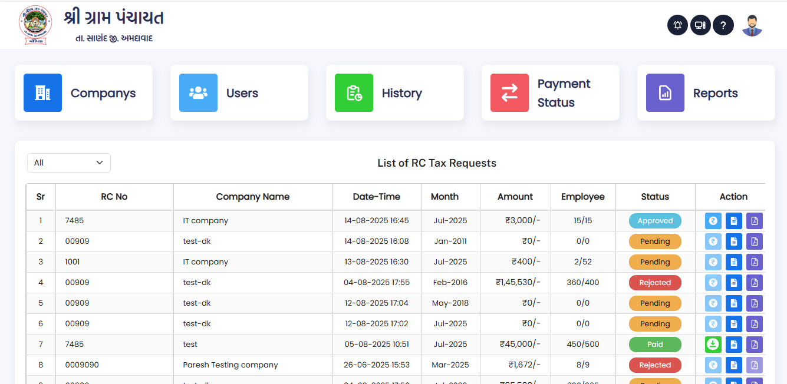The image size is (787, 384).
Task: Click the green download icon on the Paid row
Action: [x=713, y=344]
